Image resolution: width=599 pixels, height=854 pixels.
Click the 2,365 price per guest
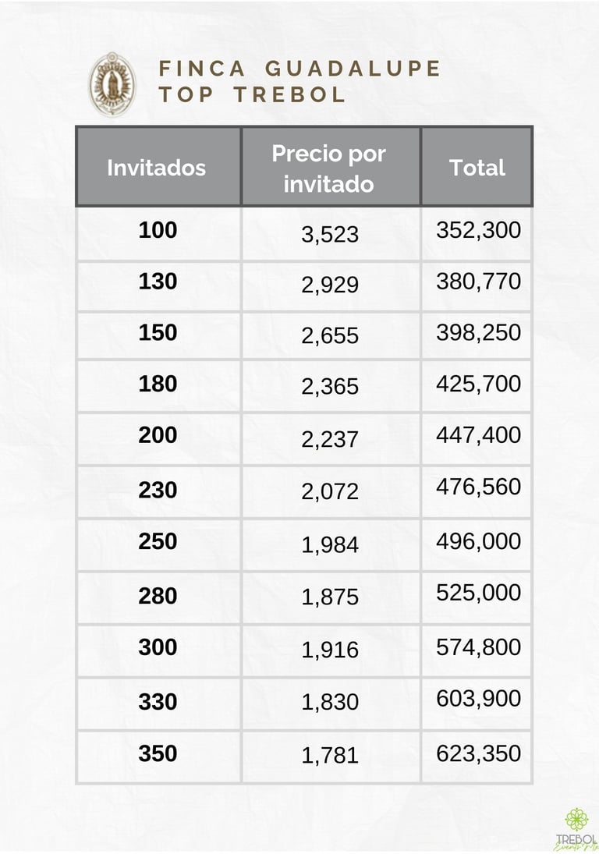(330, 387)
